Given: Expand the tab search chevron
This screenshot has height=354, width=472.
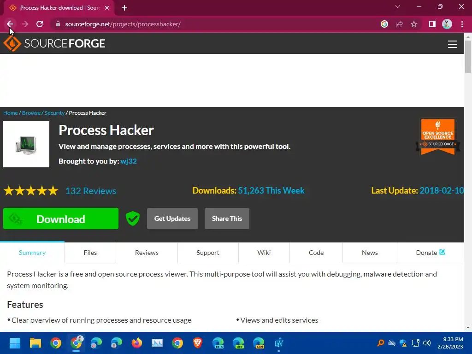Looking at the screenshot, I should [398, 6].
